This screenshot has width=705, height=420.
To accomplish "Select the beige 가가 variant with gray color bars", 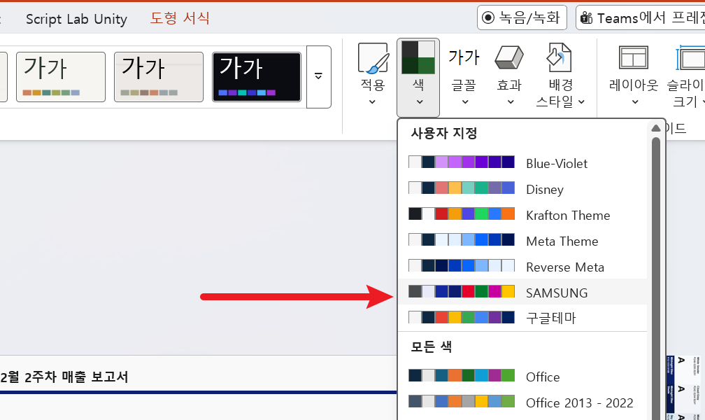I will point(158,77).
